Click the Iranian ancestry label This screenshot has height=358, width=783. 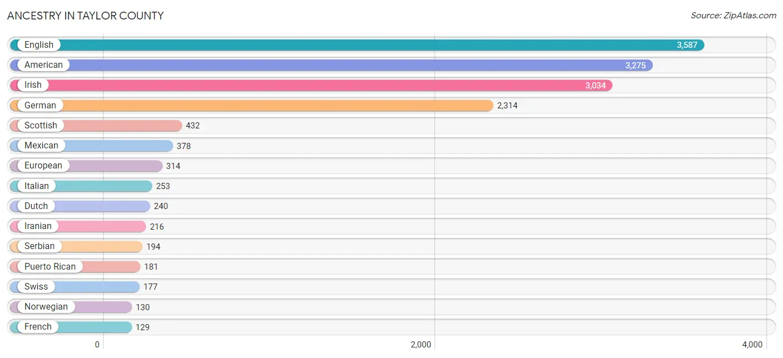38,226
